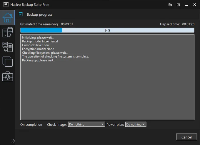Cancel the running backup
The height and width of the screenshot is (145, 200).
(x=186, y=137)
